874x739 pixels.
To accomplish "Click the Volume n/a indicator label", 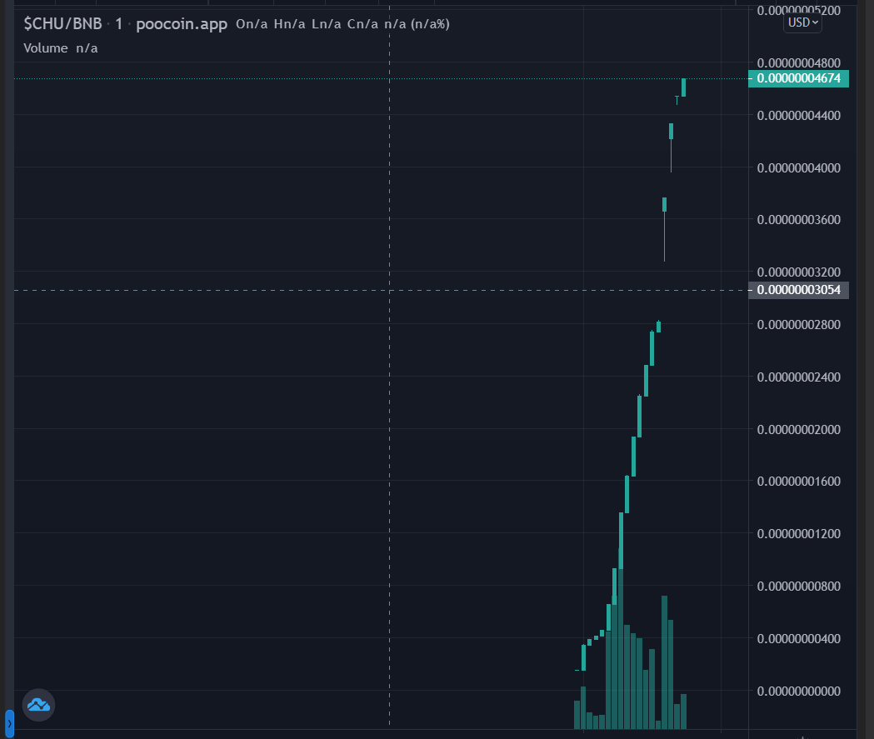I will tap(61, 48).
